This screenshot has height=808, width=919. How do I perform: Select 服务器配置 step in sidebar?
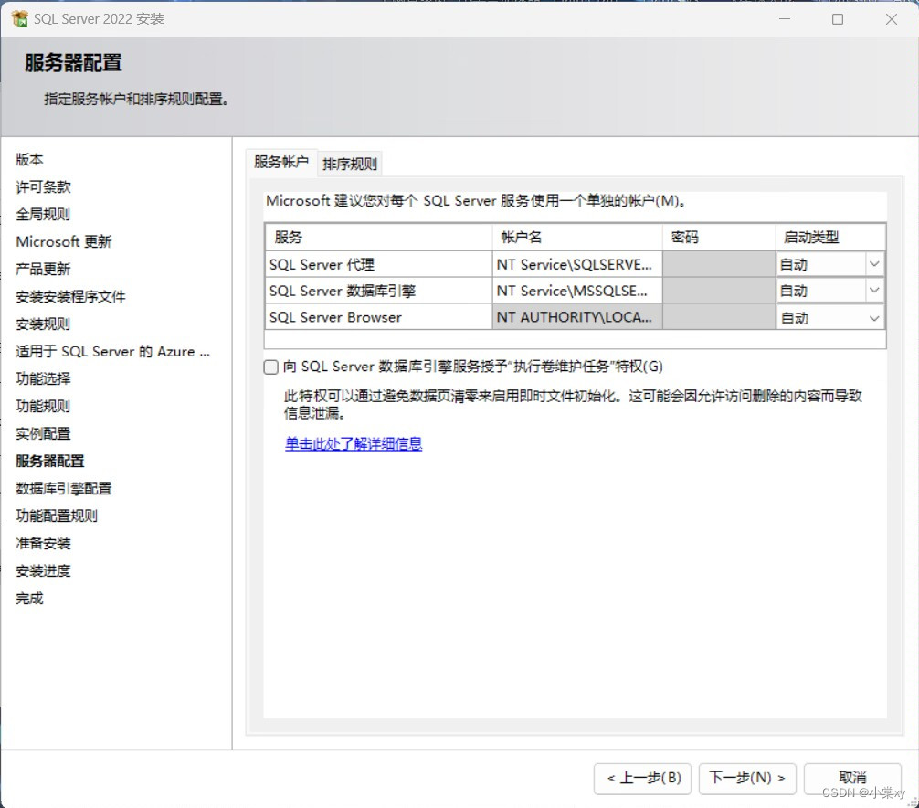tap(50, 461)
